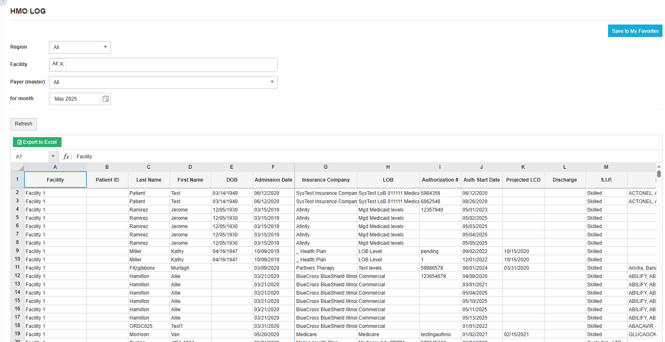Click Auth Start Date 05/13/2025
This screenshot has height=342, width=665.
pyautogui.click(x=482, y=318)
